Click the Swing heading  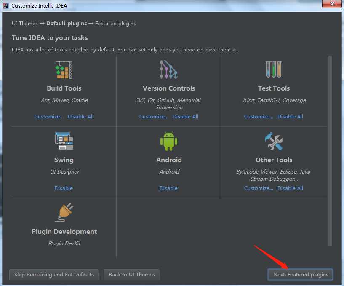pyautogui.click(x=64, y=160)
